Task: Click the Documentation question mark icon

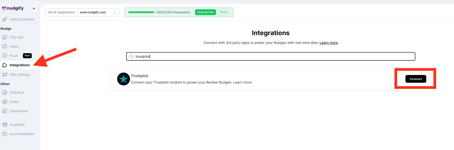Action: click(x=5, y=134)
